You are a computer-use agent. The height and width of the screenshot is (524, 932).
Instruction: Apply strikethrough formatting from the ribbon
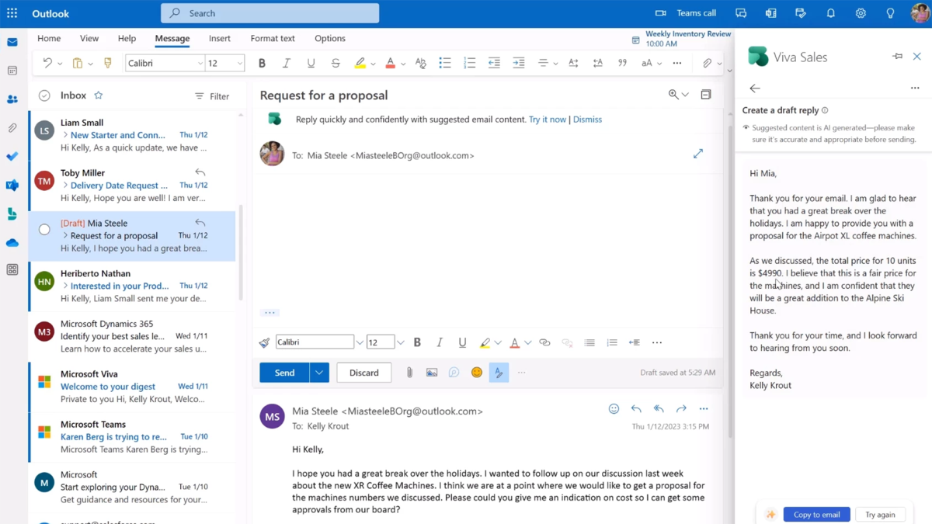[336, 63]
